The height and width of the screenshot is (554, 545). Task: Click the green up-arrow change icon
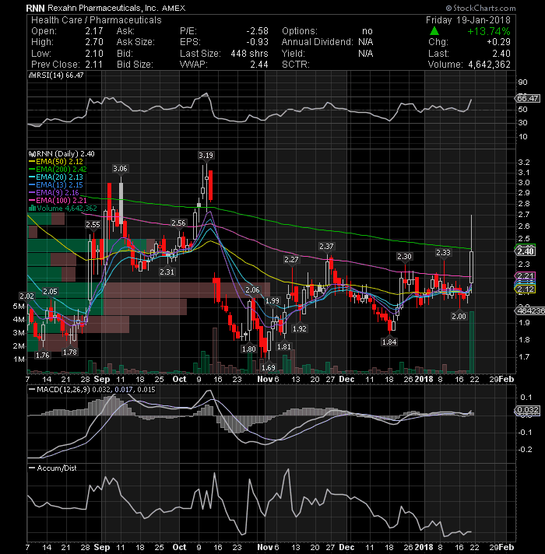434,31
